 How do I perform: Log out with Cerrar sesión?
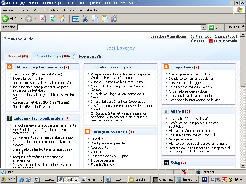click(226, 41)
